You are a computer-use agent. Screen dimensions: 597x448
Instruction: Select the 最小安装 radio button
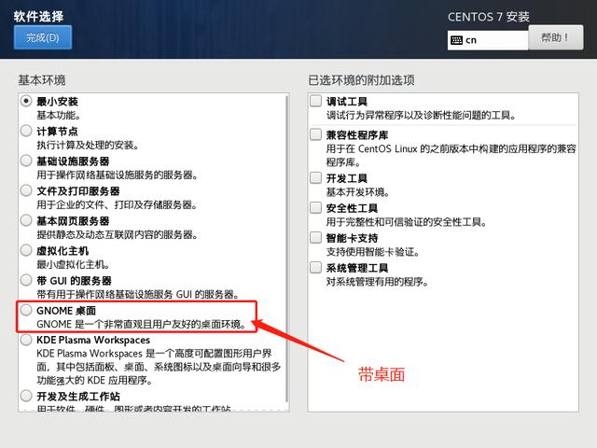pos(26,102)
